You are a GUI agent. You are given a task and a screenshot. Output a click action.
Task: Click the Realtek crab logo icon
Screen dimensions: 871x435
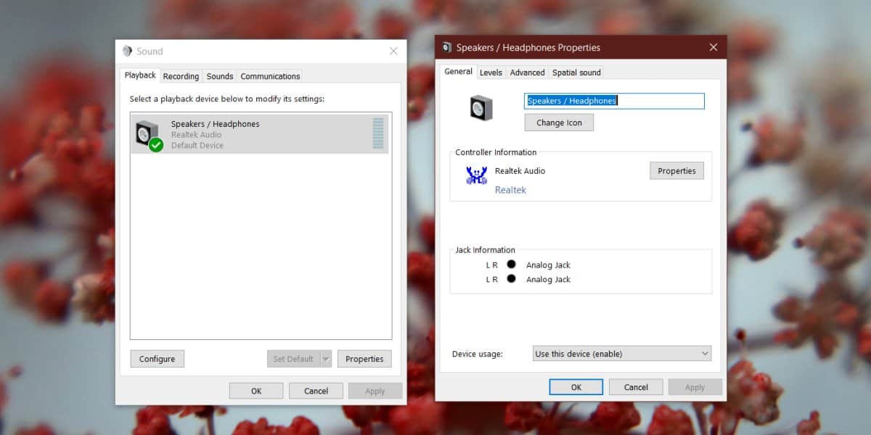coord(477,175)
